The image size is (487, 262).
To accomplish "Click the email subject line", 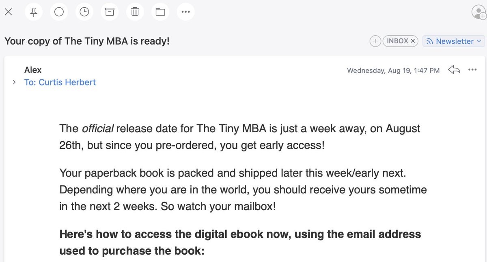I will [x=87, y=41].
